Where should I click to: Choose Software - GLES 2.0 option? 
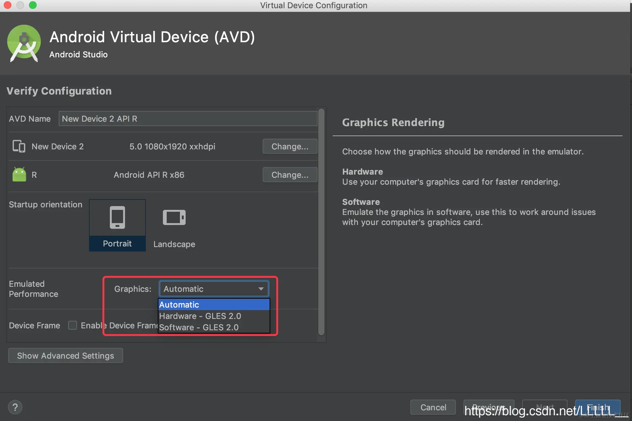click(x=214, y=327)
